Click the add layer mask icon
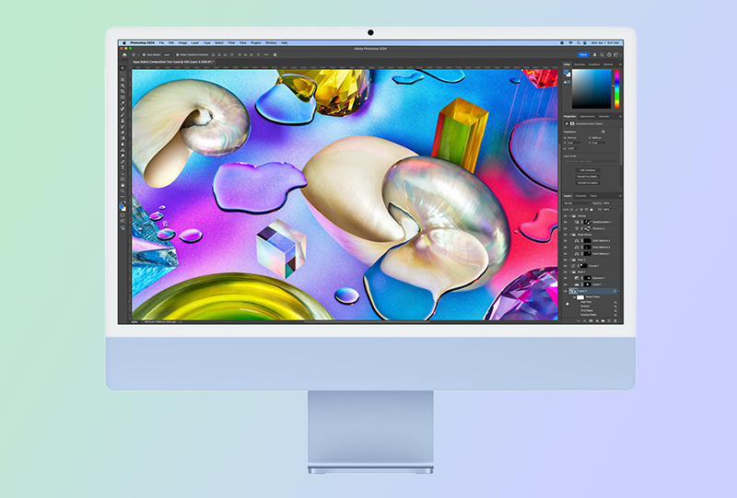 591,320
